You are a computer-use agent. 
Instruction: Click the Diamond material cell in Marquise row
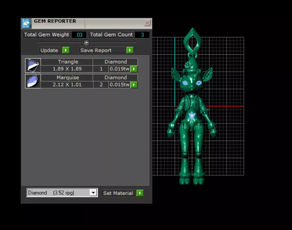tap(115, 77)
